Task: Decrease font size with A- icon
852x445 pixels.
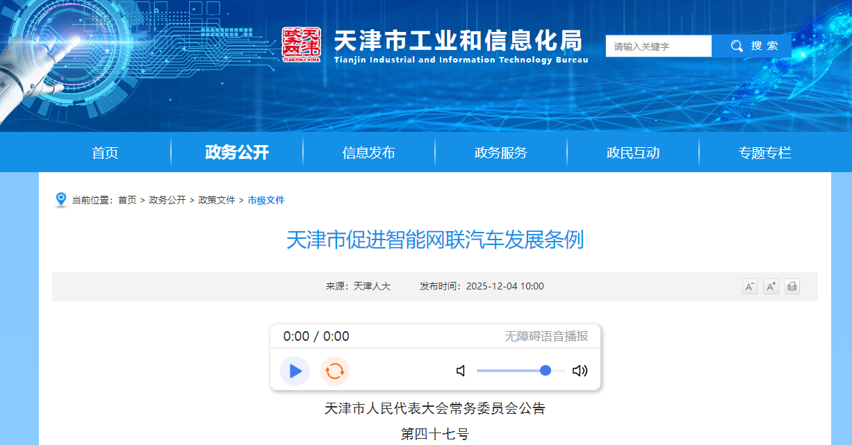Action: tap(750, 287)
